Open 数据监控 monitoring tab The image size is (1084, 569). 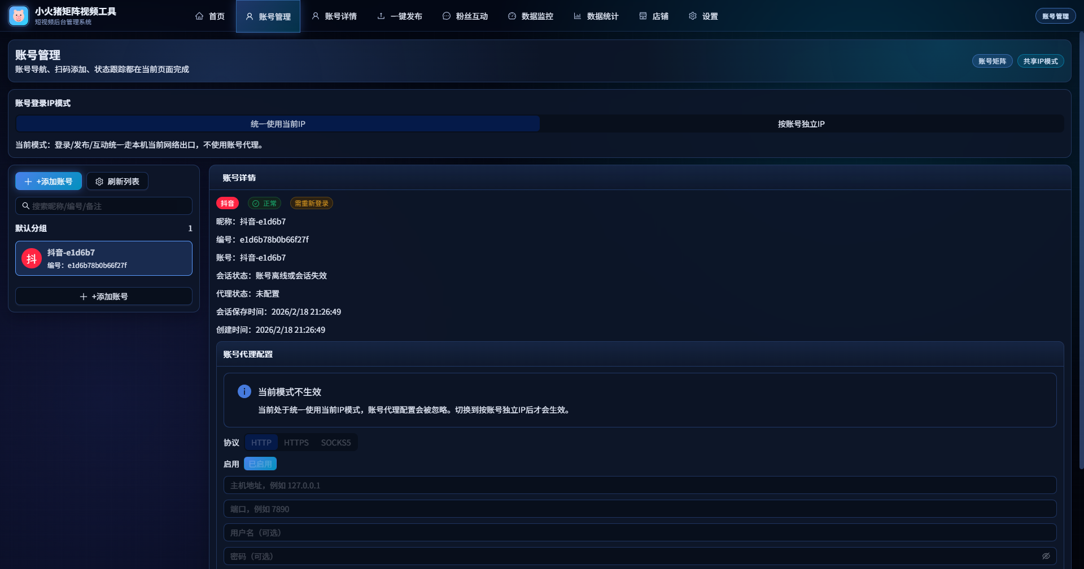[x=531, y=16]
